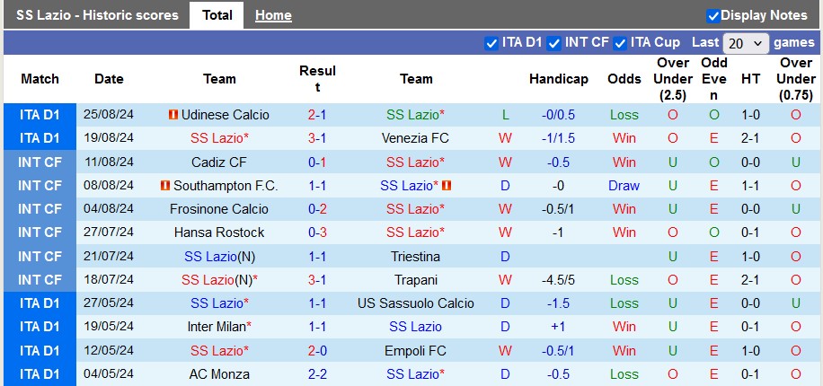Click the red card icon before Southampton F.C.
This screenshot has height=386, width=823.
[165, 186]
